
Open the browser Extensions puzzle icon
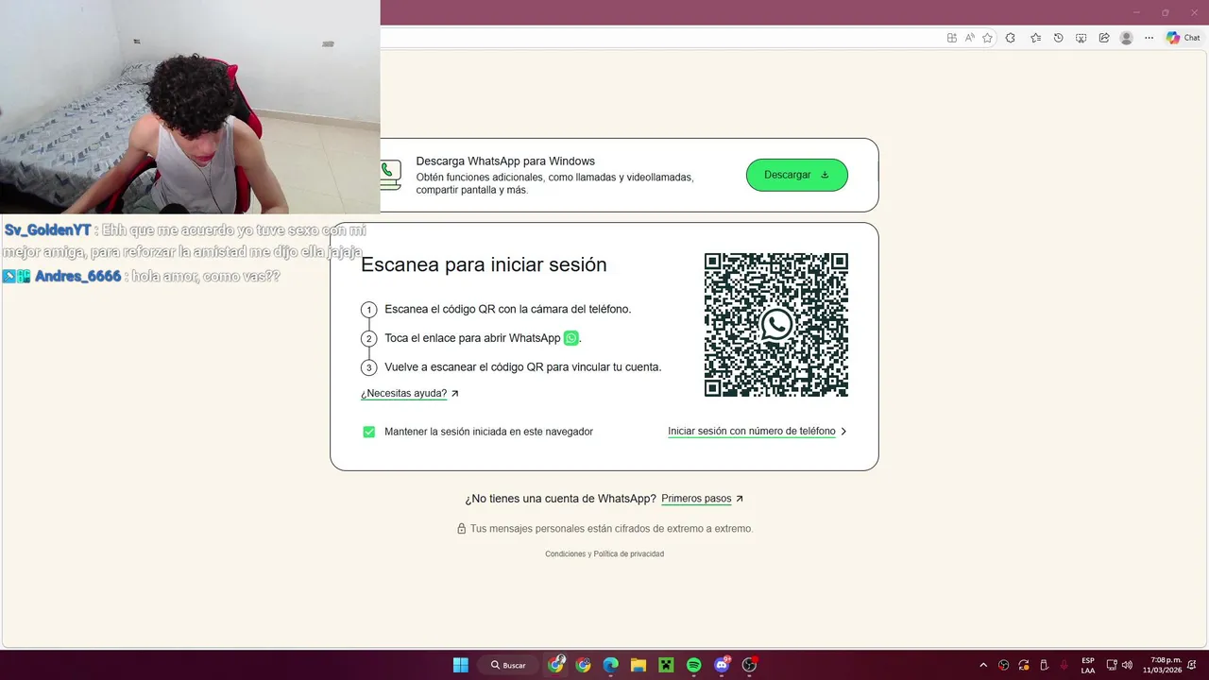1011,38
